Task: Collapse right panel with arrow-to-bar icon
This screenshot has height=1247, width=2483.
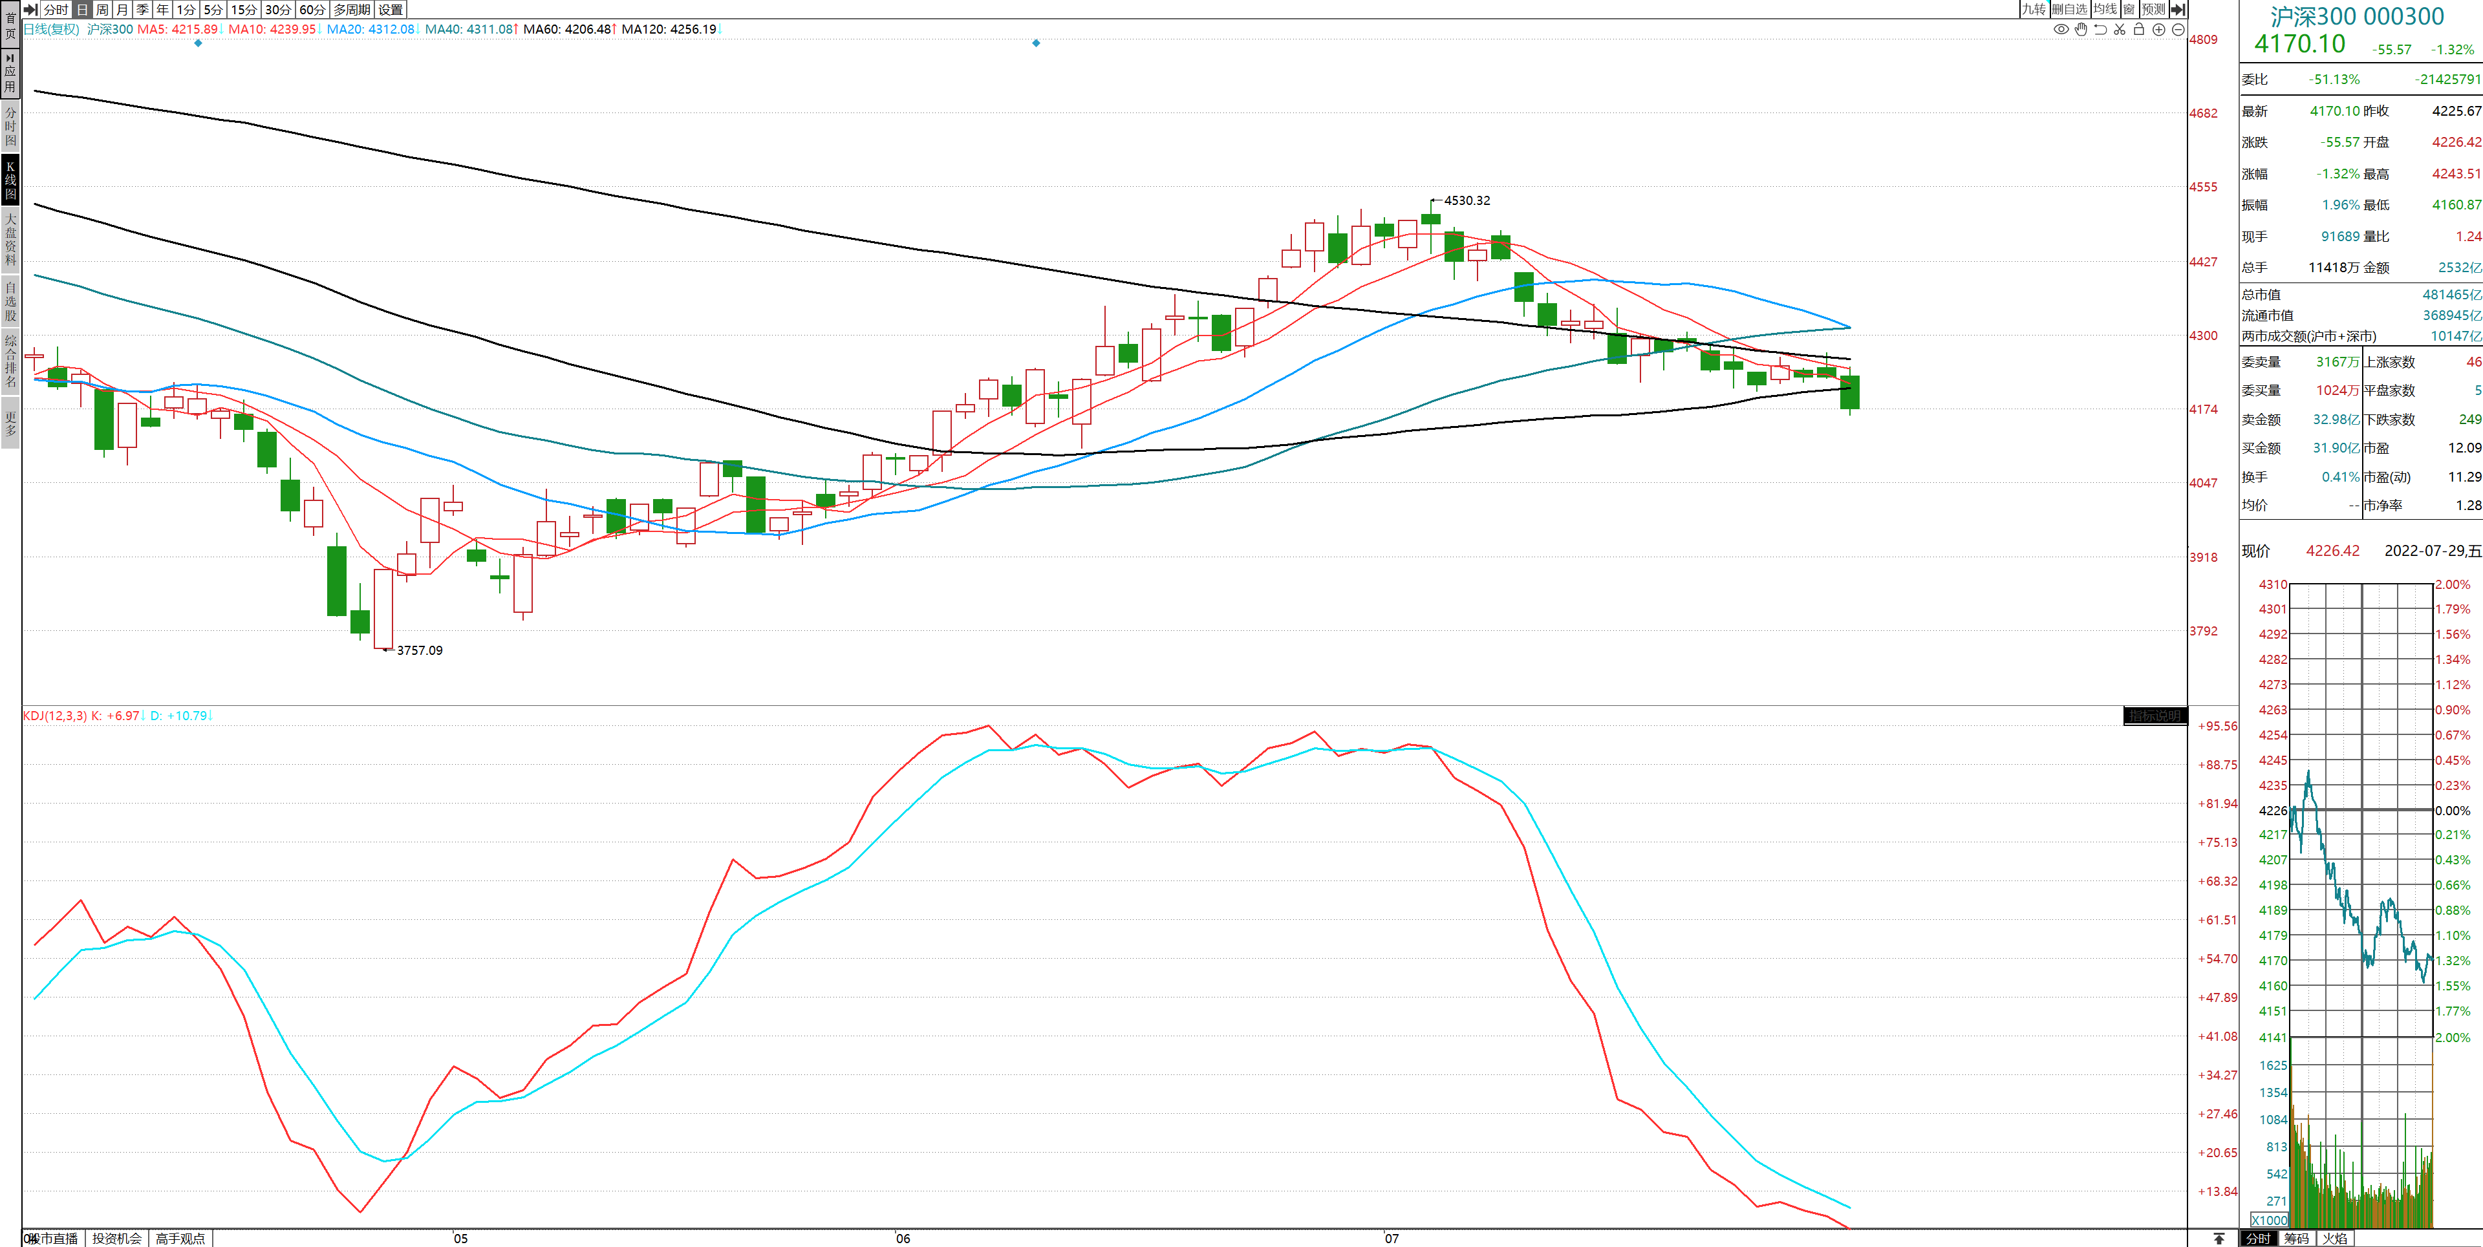Action: 2177,10
